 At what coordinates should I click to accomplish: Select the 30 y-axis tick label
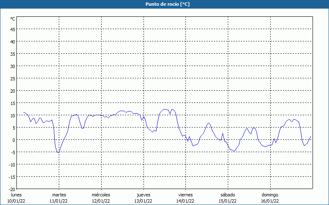(13, 66)
